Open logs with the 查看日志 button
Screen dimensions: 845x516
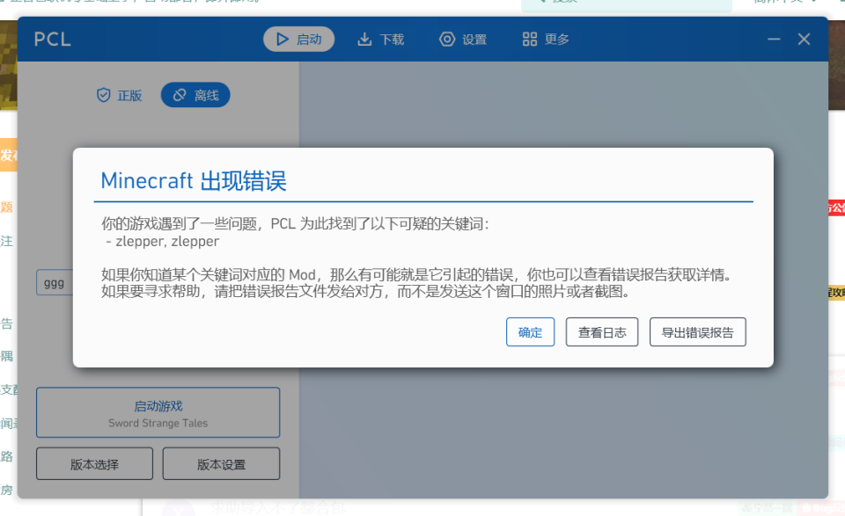(602, 332)
